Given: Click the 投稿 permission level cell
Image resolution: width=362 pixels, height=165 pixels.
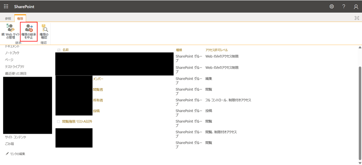Looking at the screenshot, I should 209,111.
